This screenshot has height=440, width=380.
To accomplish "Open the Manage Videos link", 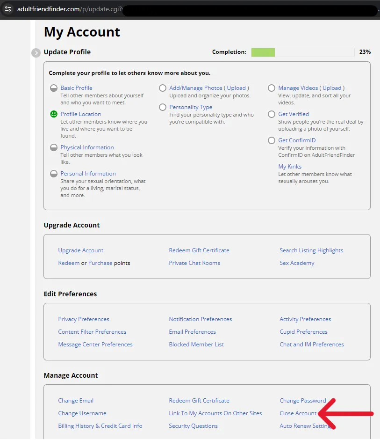I will point(298,88).
